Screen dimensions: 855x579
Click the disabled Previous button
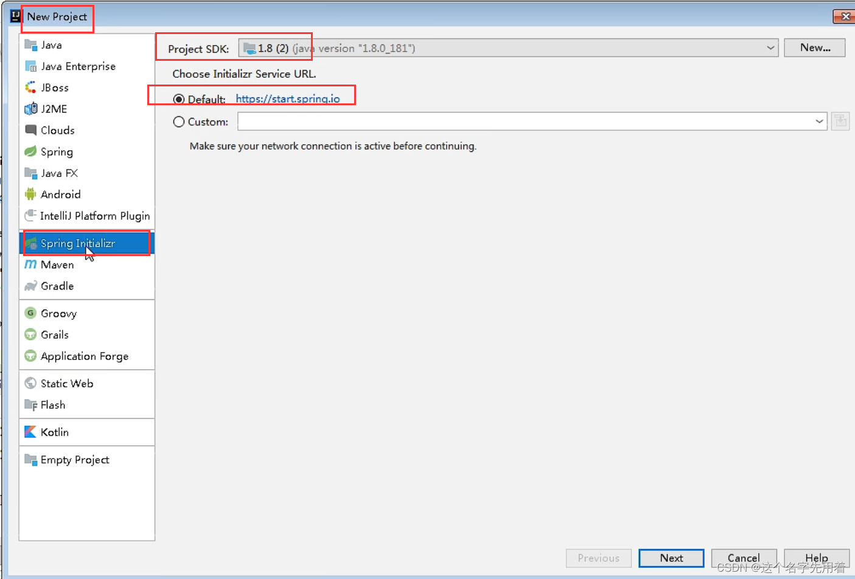tap(599, 558)
